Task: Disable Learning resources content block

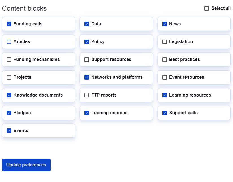Action: tap(165, 95)
